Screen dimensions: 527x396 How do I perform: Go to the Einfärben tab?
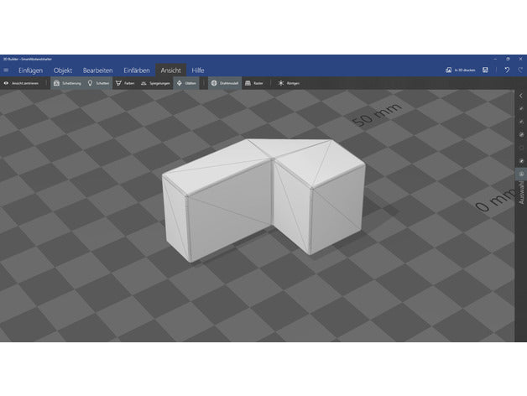(137, 70)
